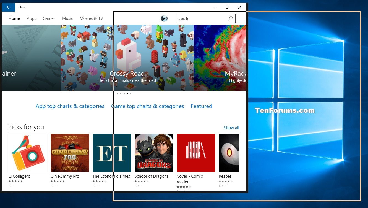Screen dimensions: 368x208
Task: Open the School of Dragons app icon
Action: [x=154, y=153]
